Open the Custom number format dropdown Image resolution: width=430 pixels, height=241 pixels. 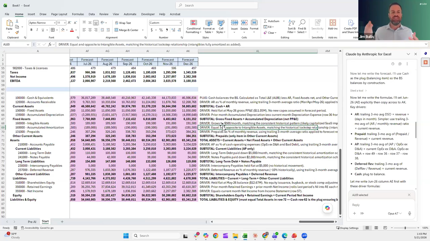click(180, 23)
